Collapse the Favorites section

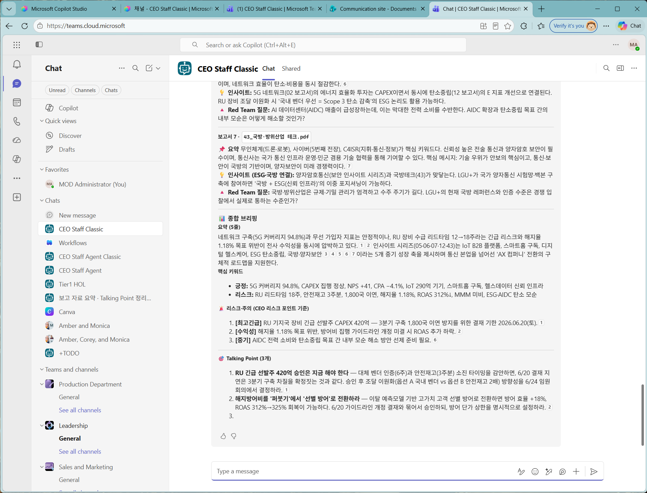[42, 170]
